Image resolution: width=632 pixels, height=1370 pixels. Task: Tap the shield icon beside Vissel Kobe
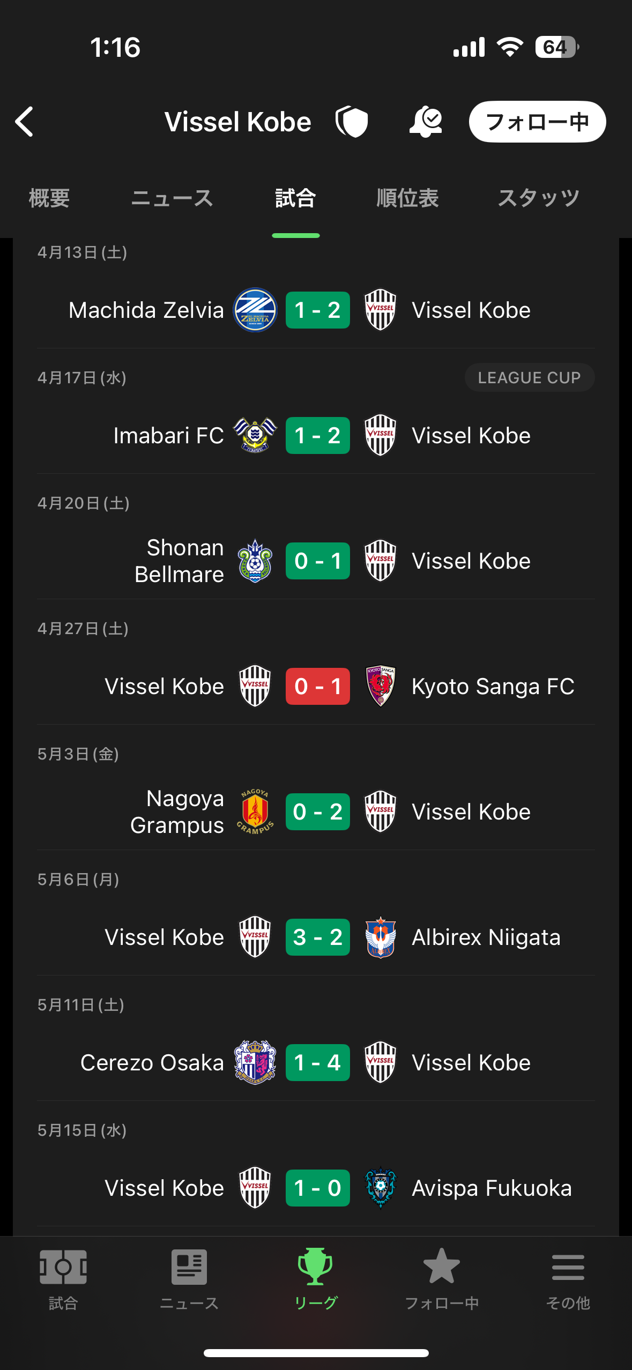[352, 122]
